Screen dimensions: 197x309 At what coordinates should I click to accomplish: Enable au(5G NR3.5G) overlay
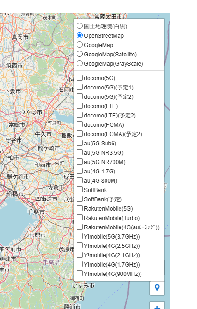79,152
